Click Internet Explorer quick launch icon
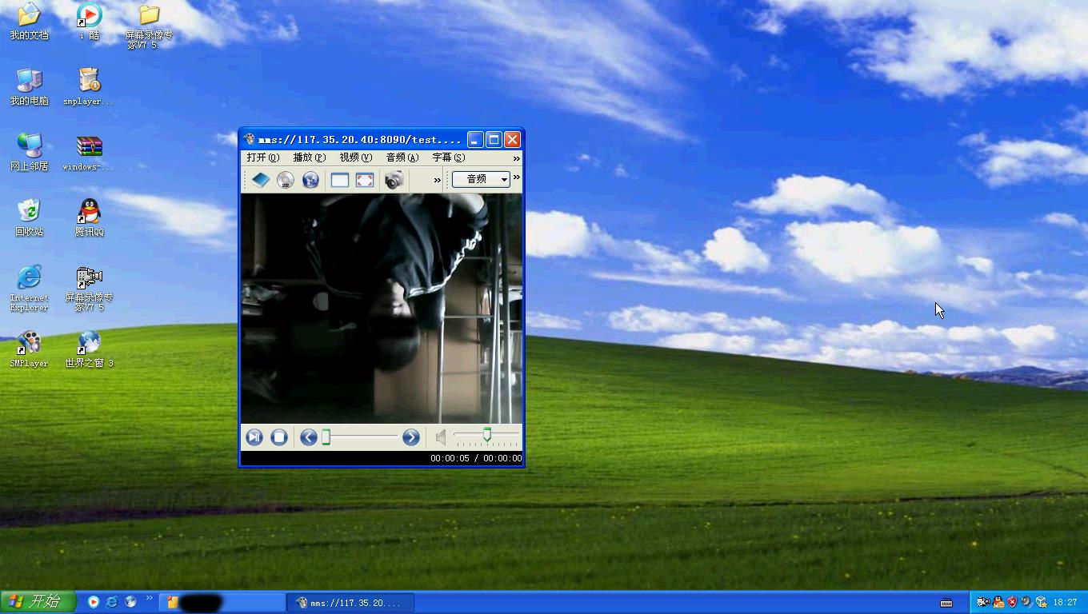Viewport: 1088px width, 614px height. pos(112,602)
